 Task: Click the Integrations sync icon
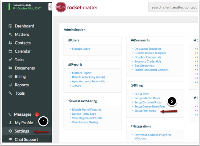coord(132,126)
